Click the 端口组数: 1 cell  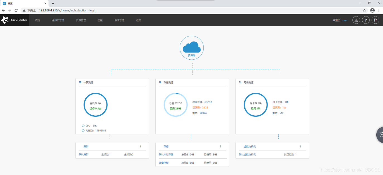pos(290,154)
